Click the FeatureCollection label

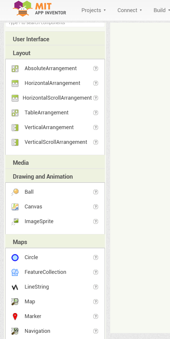coord(45,272)
